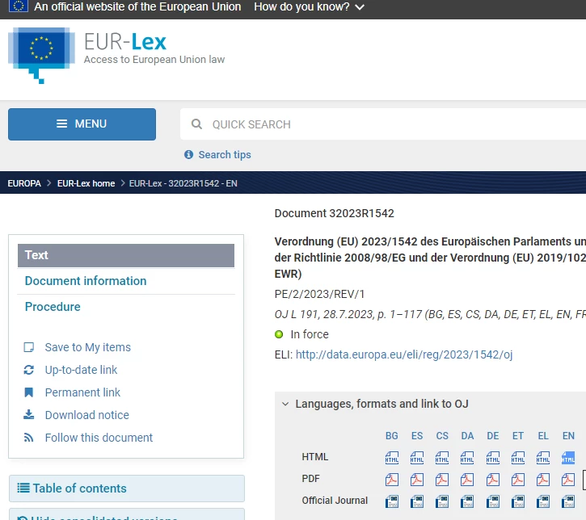This screenshot has width=586, height=520.
Task: Click the BG language column header
Action: point(392,436)
